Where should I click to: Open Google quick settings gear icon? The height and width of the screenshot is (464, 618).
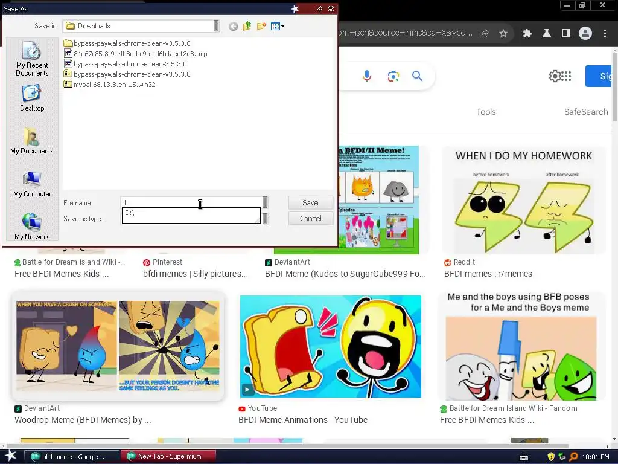pyautogui.click(x=555, y=76)
